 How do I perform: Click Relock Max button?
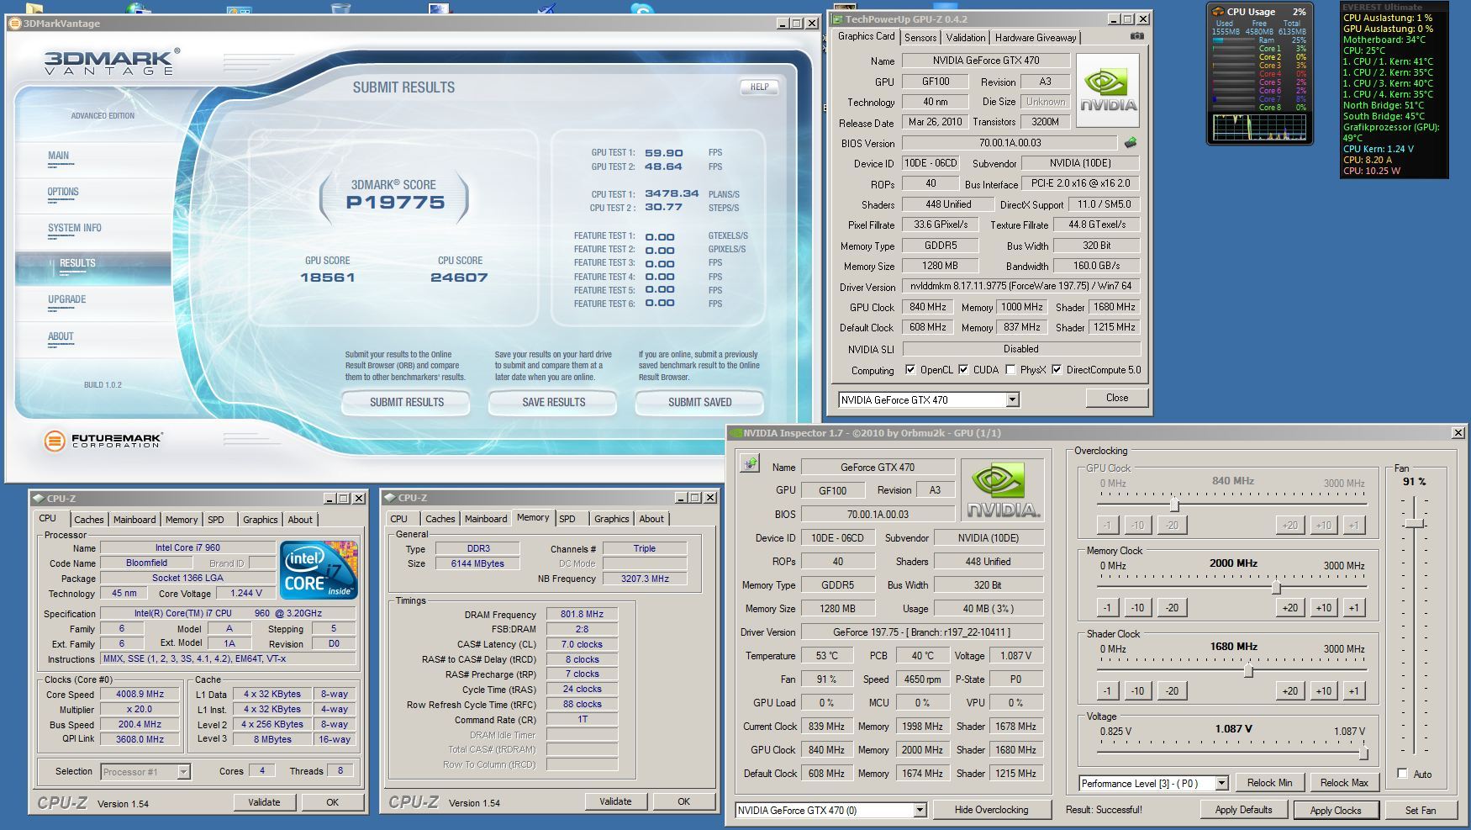pyautogui.click(x=1343, y=782)
